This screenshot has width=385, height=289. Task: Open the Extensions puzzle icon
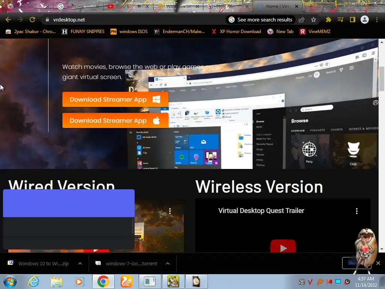pyautogui.click(x=329, y=20)
